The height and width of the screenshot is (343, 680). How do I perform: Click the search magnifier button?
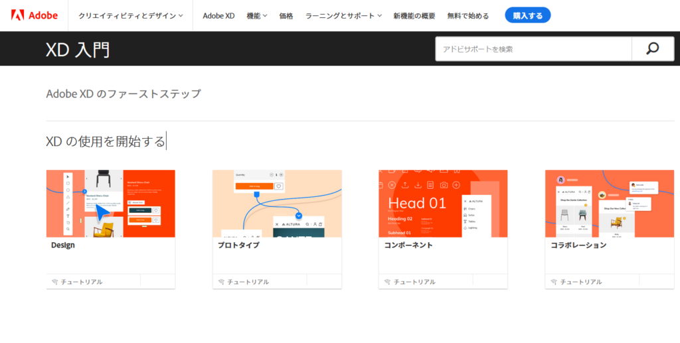653,49
